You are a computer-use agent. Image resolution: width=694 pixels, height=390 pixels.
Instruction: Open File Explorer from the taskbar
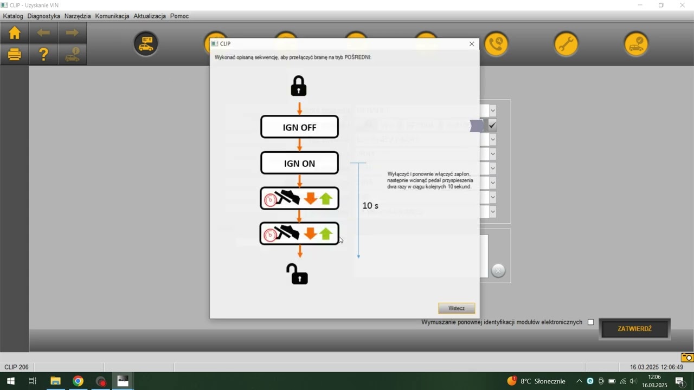[55, 381]
